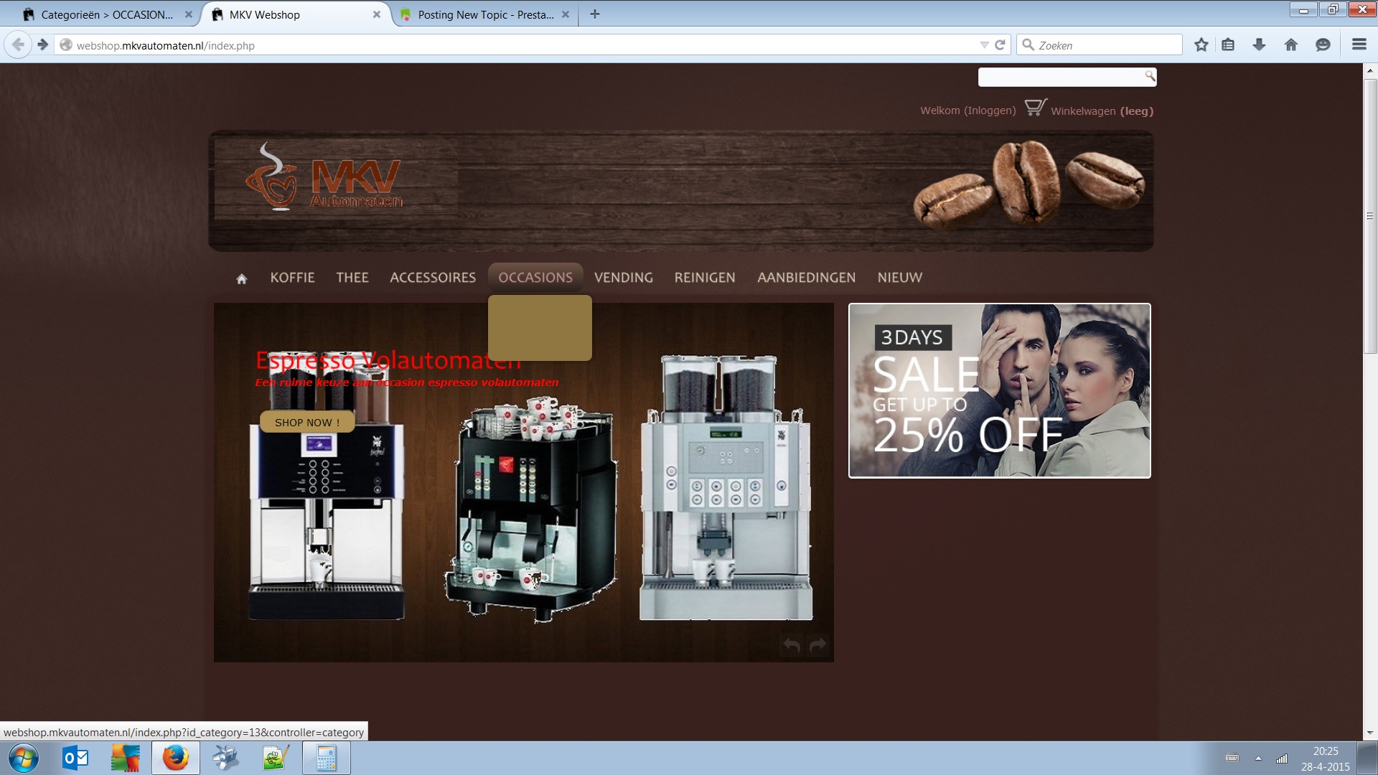
Task: Bookmark this page with star icon
Action: click(x=1201, y=45)
